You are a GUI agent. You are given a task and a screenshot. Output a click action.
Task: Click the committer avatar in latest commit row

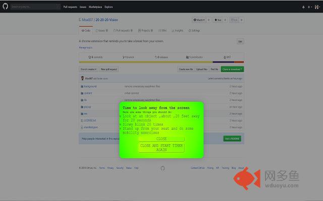click(82, 78)
